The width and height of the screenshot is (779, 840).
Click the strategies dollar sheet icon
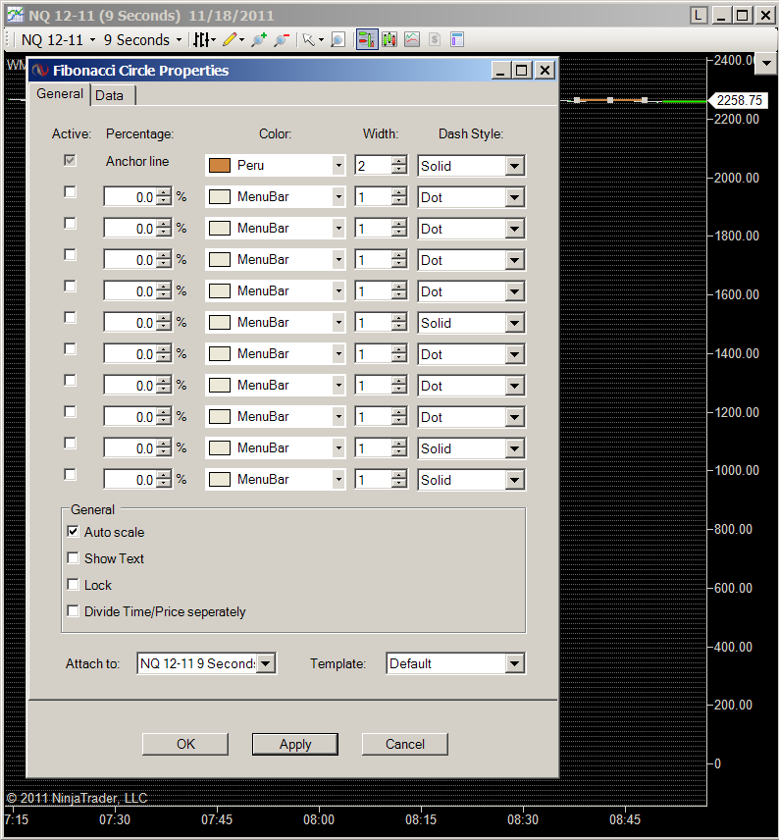pos(435,39)
